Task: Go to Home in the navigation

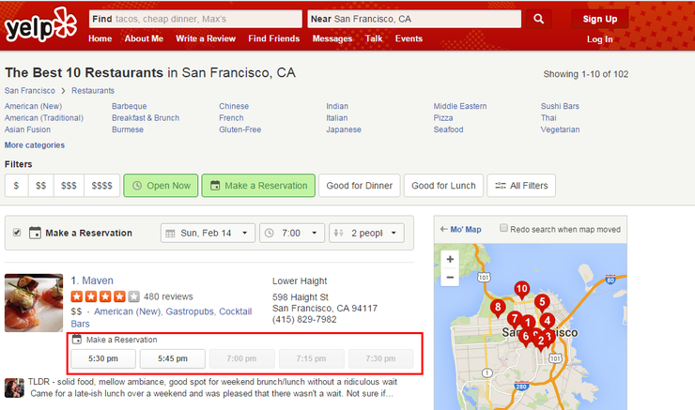Action: 100,38
